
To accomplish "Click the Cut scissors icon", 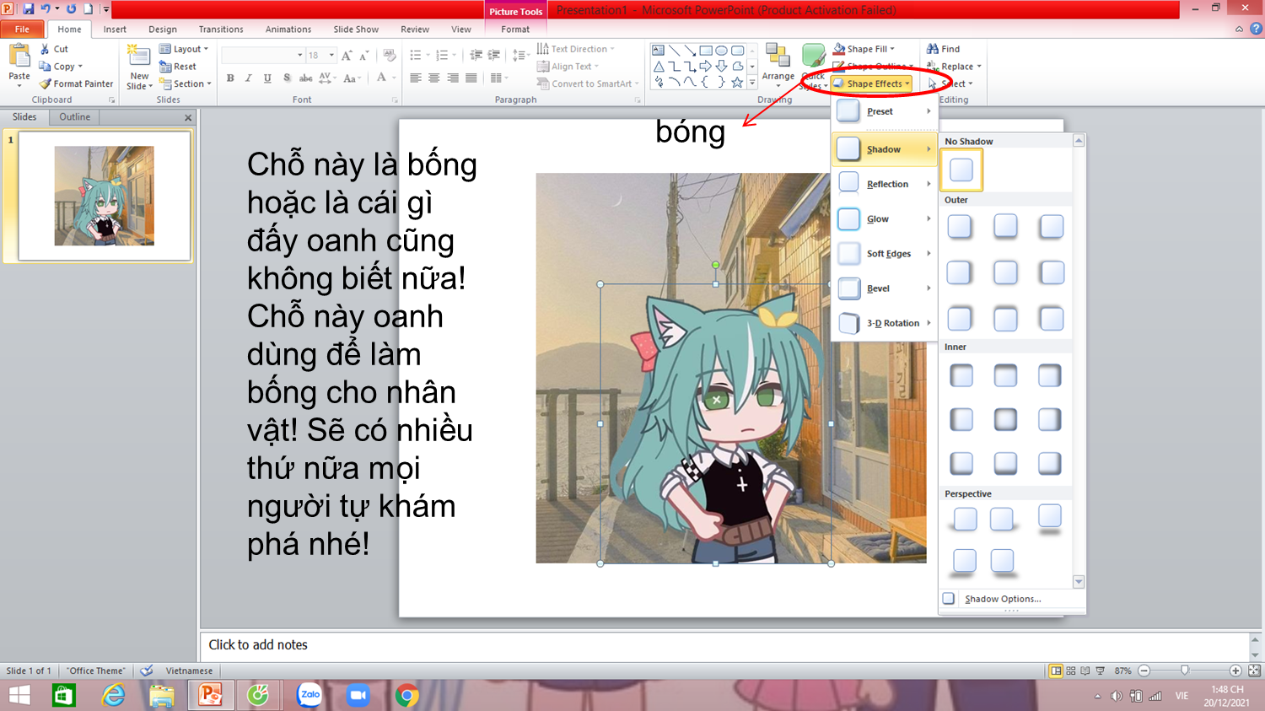I will [45, 49].
